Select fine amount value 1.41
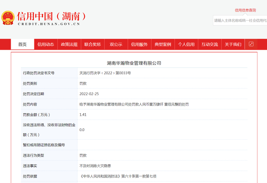Image resolution: width=267 pixels, height=183 pixels. click(x=83, y=115)
